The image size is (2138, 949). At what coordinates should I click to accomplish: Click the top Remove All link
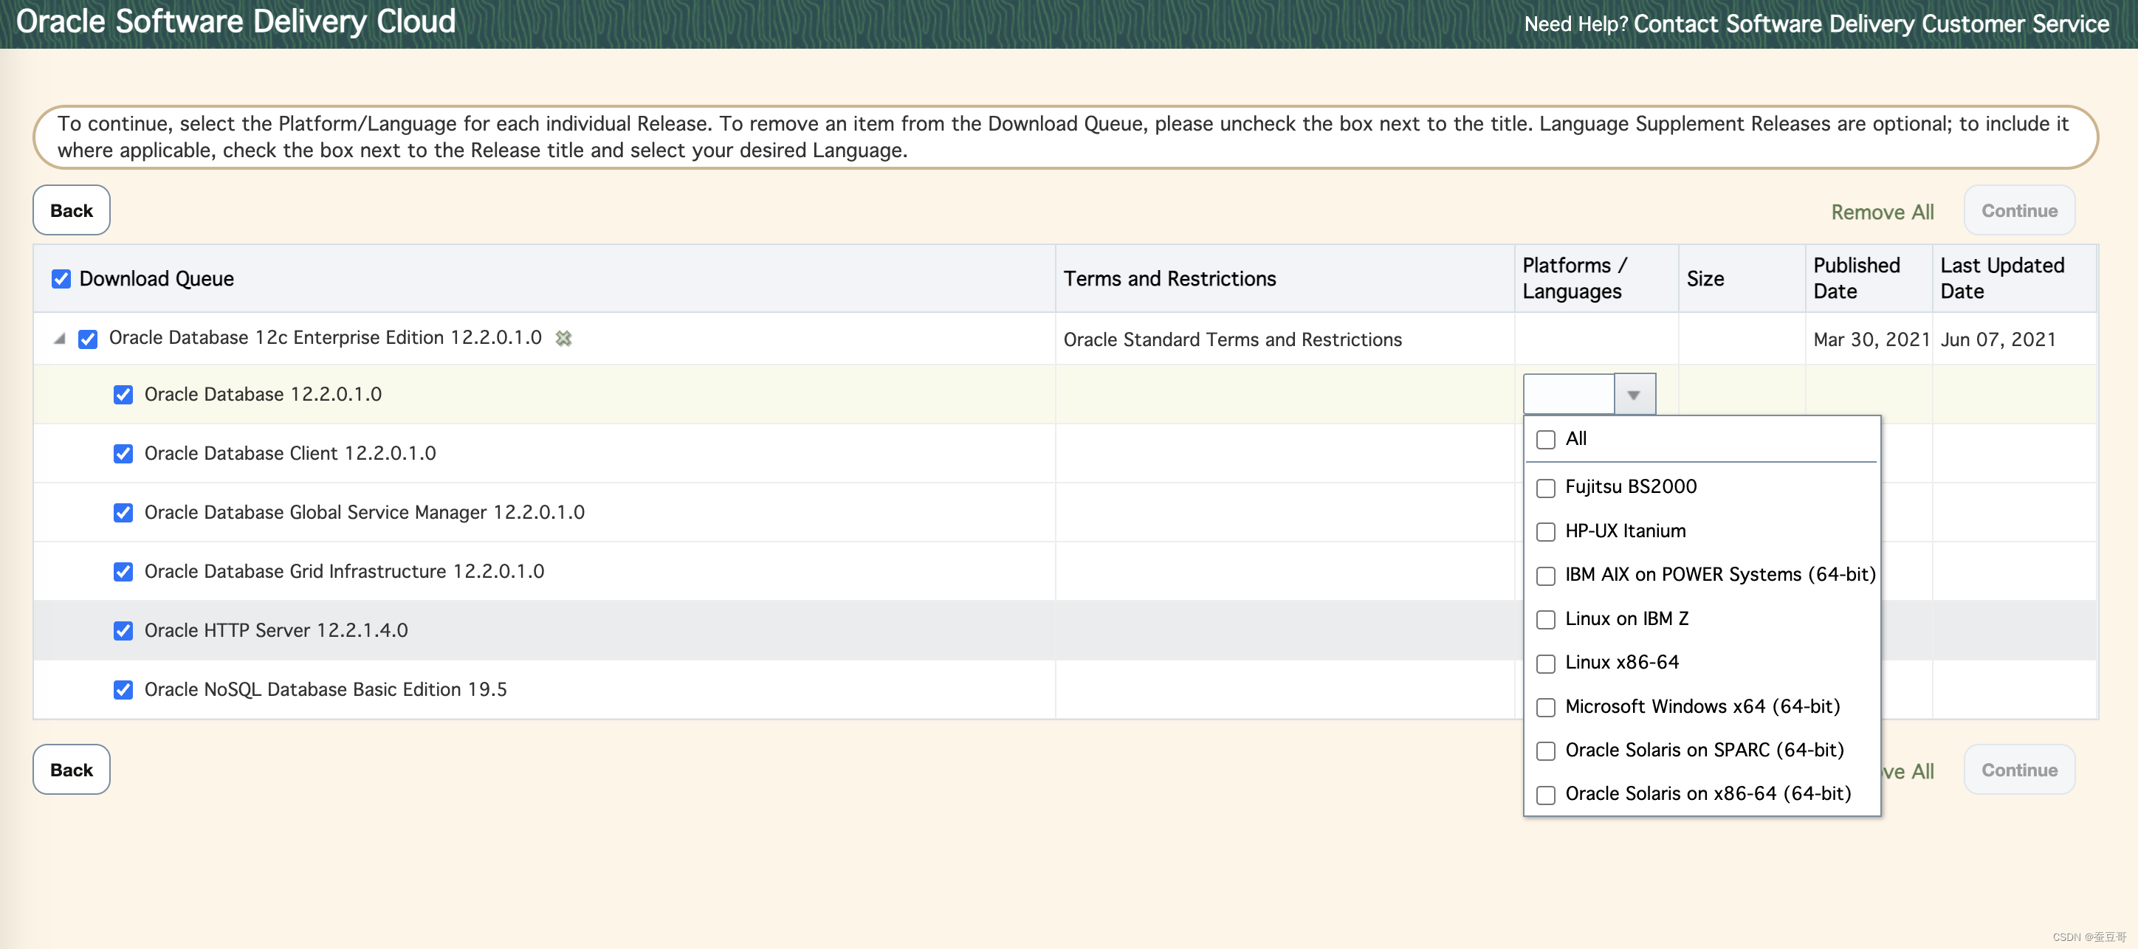(1883, 213)
